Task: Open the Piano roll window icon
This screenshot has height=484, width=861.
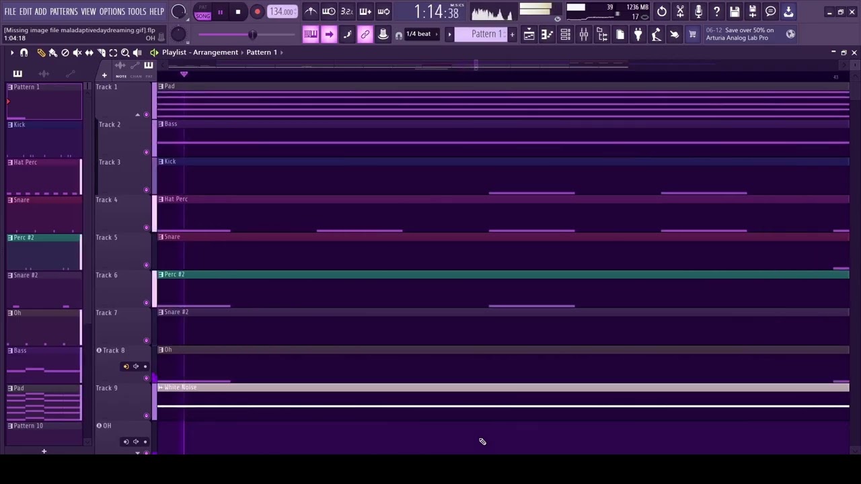Action: (548, 34)
